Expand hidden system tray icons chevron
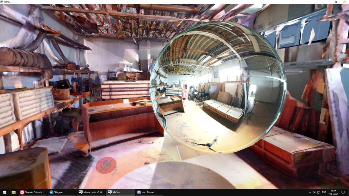The height and width of the screenshot is (196, 349). (x=310, y=192)
